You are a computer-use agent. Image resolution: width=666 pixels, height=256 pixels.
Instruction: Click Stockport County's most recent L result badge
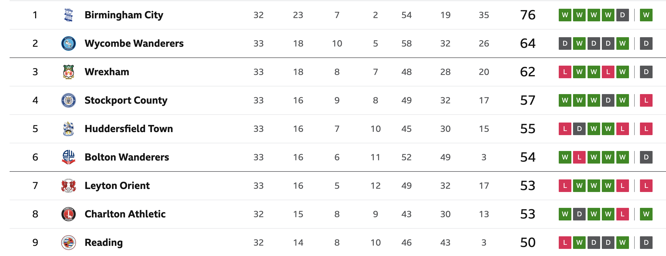646,100
